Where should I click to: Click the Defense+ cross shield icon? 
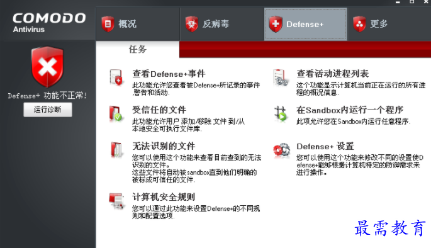(276, 24)
